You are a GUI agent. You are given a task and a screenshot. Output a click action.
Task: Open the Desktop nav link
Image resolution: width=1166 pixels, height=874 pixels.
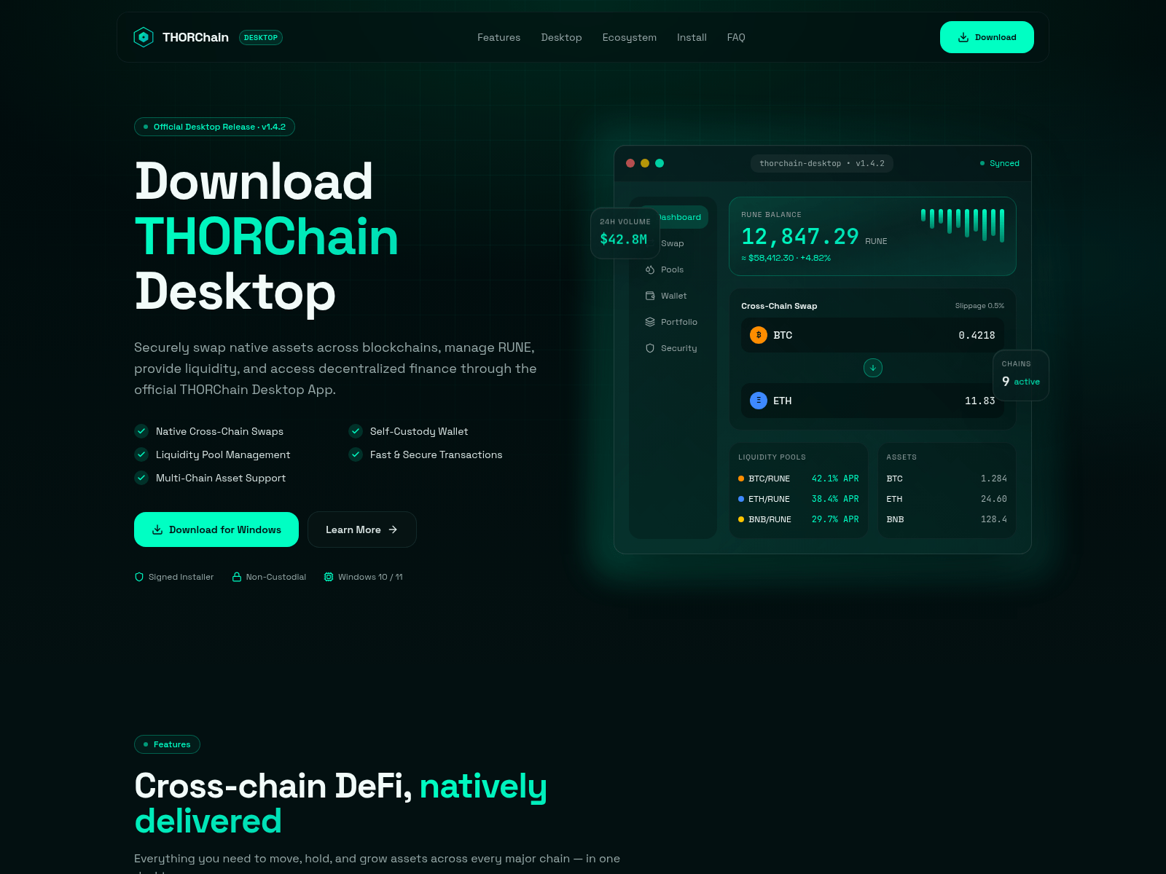[x=561, y=37]
